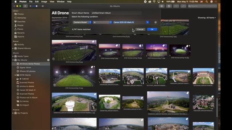Open the Edit menu
Image resolution: width=232 pixels, height=130 pixels.
pyautogui.click(x=37, y=1)
